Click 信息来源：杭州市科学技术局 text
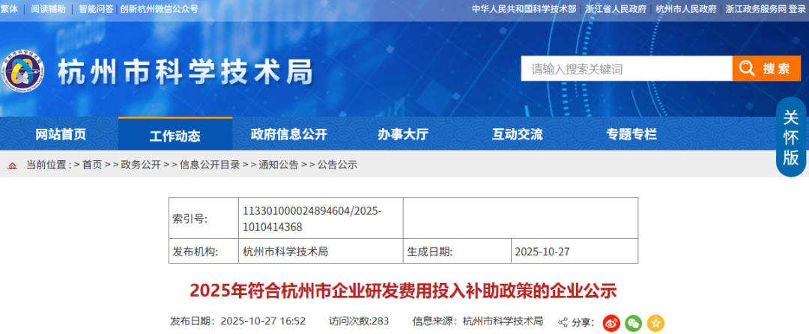This screenshot has width=809, height=334. [477, 321]
